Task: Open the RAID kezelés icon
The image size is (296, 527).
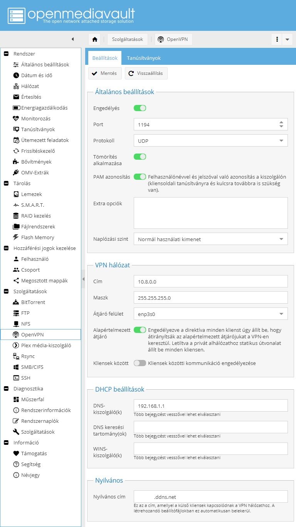Action: pyautogui.click(x=16, y=216)
